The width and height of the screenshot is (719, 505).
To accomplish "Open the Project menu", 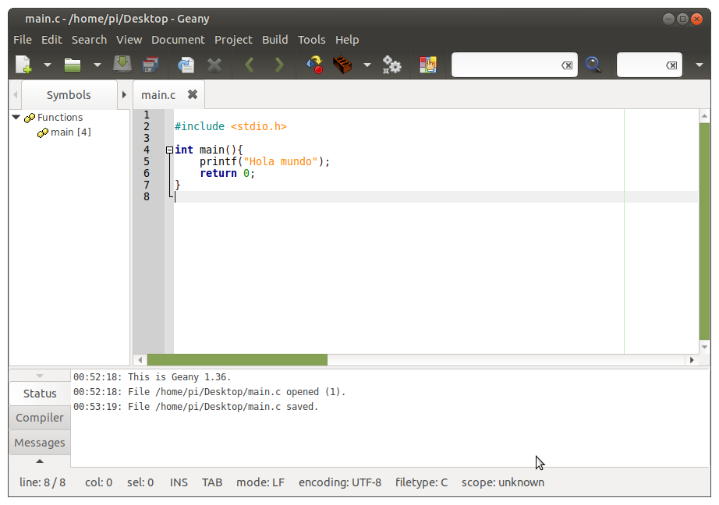I will coord(233,40).
